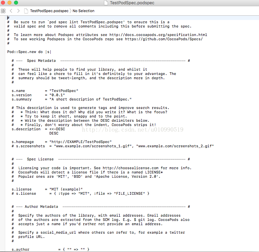Click the document icon in the title bar
This screenshot has height=252, width=259.
pos(106,3)
